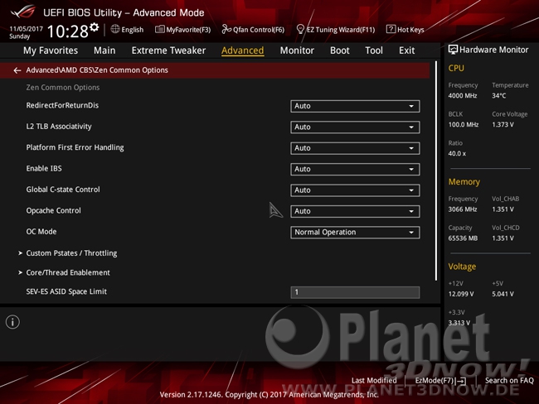Open OC Mode Normal Operation dropdown
The image size is (539, 404).
tap(355, 233)
